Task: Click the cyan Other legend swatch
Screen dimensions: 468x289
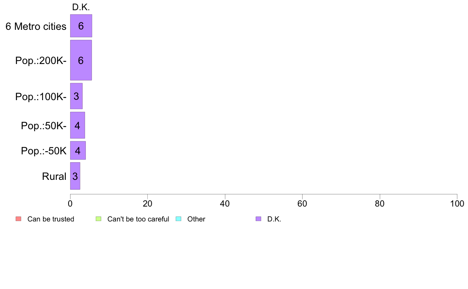Action: coord(178,219)
